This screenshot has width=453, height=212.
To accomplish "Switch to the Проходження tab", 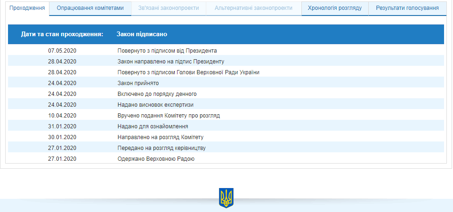I will [27, 8].
